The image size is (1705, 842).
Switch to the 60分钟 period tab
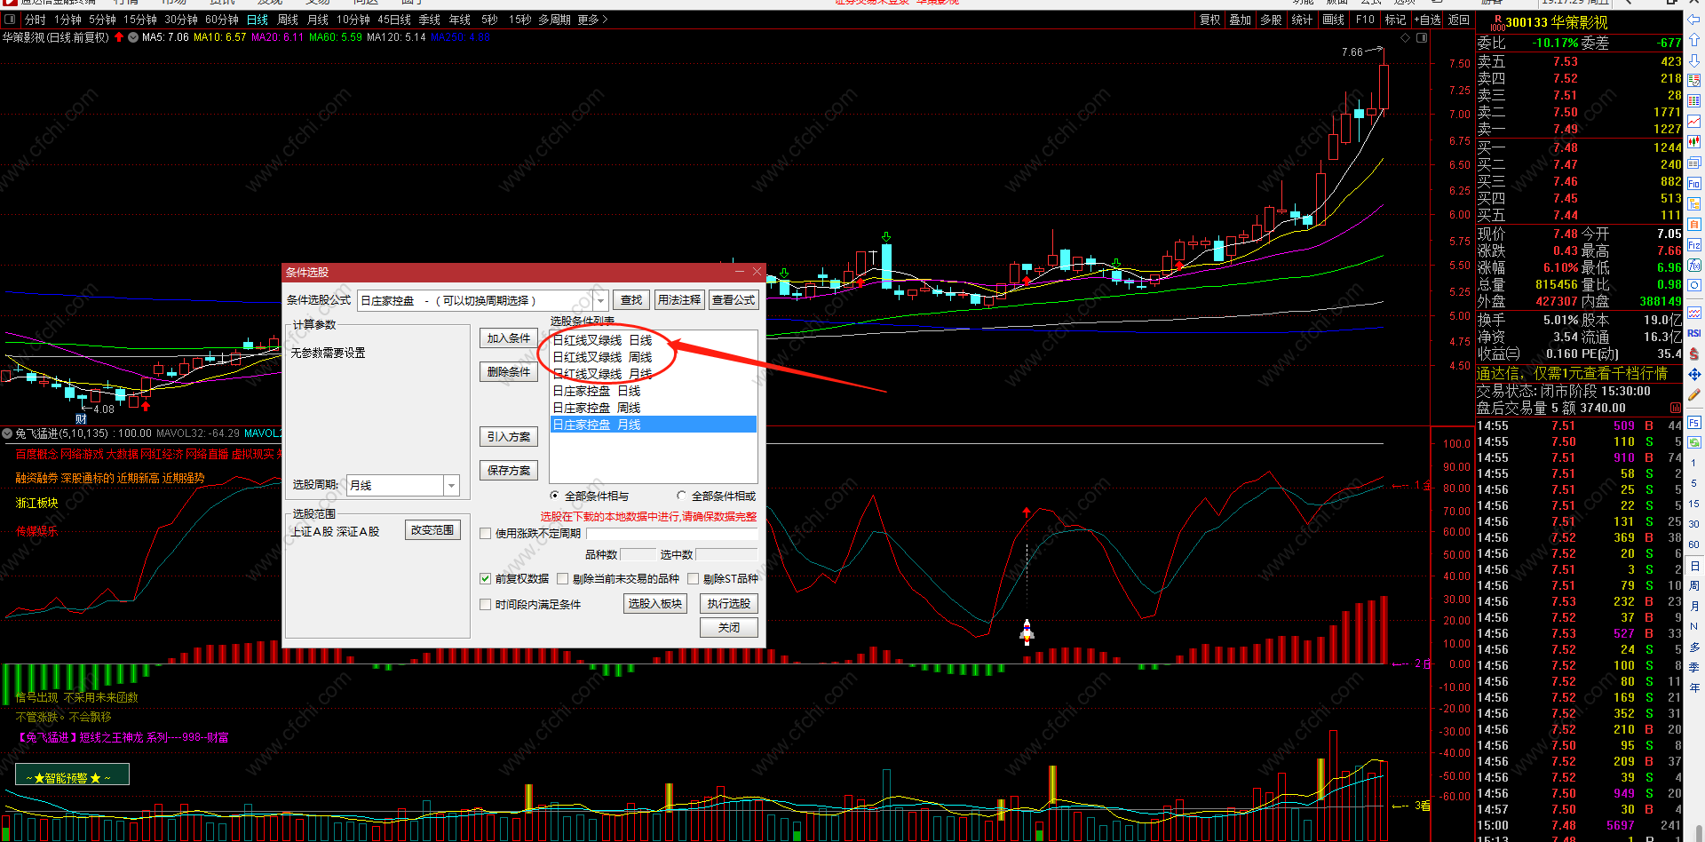pos(222,20)
